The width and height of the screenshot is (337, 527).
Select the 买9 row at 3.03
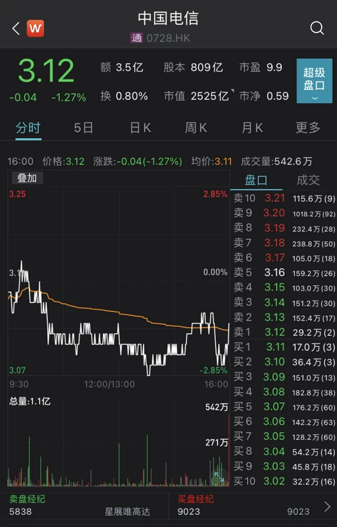point(284,466)
